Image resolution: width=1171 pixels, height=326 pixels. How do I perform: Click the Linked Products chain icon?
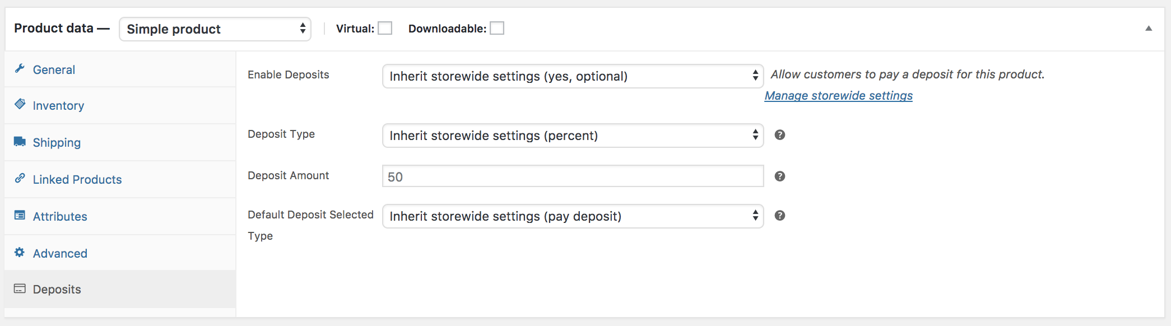20,179
